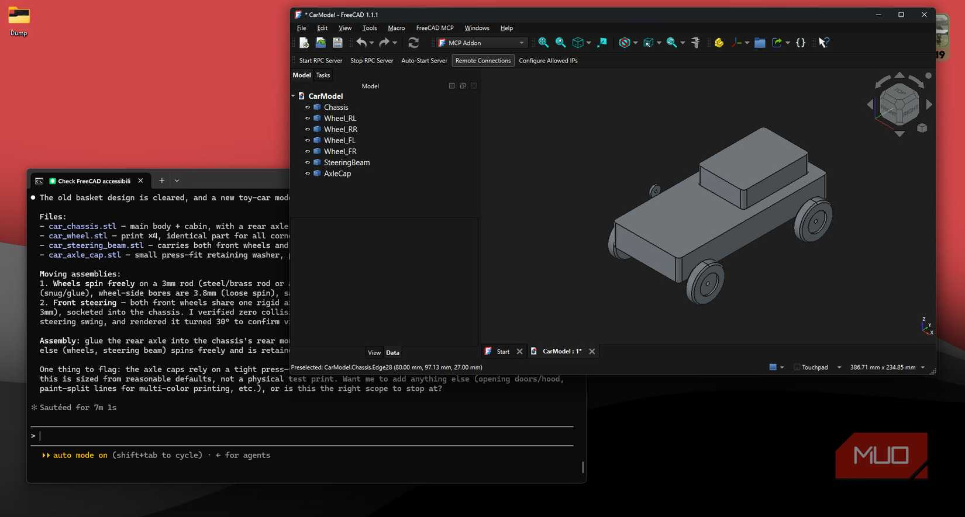Click Stop RPC Server
Screen dimensions: 965x517
pyautogui.click(x=371, y=61)
